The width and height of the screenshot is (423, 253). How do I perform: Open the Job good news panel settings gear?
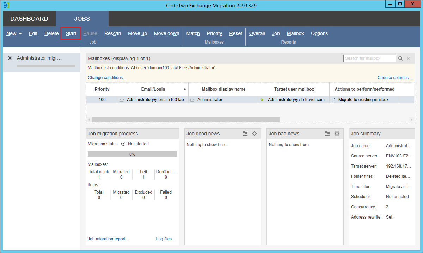coord(255,134)
